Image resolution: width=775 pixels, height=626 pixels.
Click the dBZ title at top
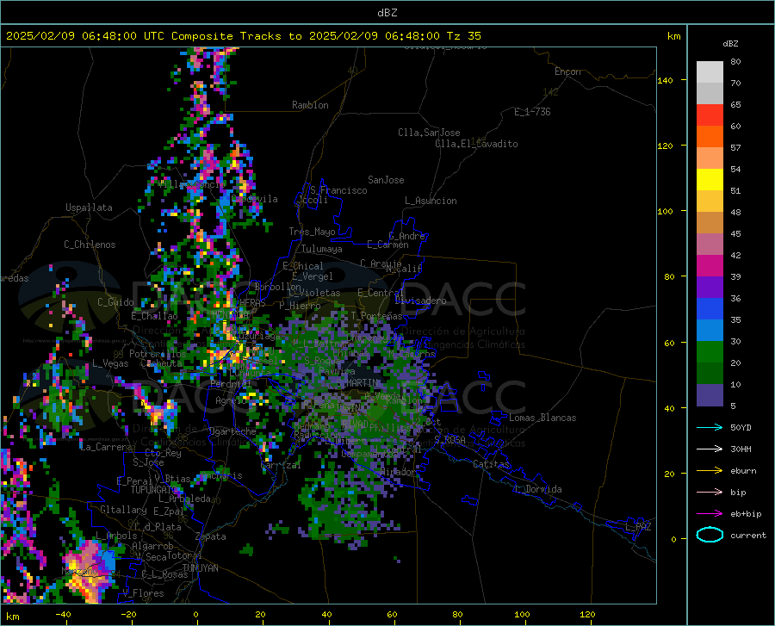[x=387, y=13]
